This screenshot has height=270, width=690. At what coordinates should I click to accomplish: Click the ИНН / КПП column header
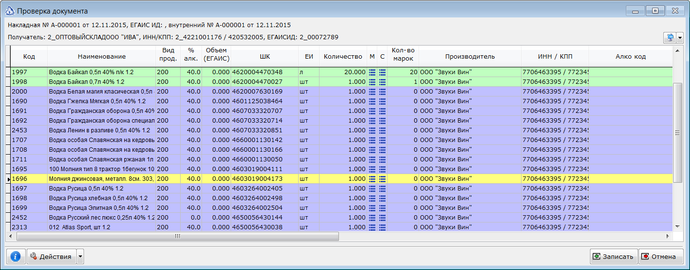coord(555,56)
